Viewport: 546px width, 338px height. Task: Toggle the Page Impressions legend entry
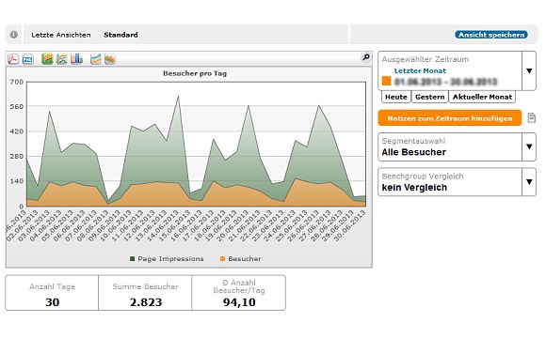click(167, 259)
